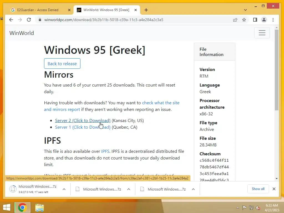
Task: Click the Windows 95 [Greek] heading
Action: click(x=95, y=50)
